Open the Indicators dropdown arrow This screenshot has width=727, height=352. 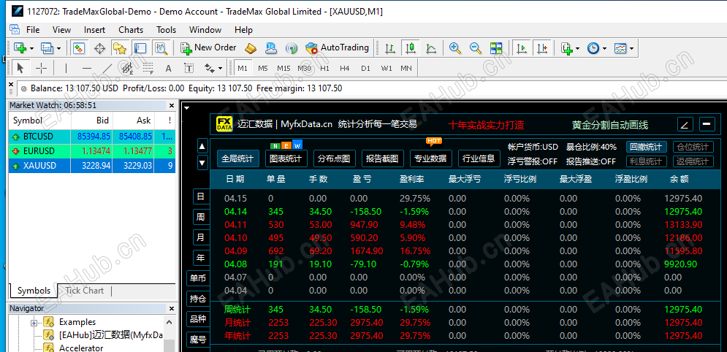(578, 48)
